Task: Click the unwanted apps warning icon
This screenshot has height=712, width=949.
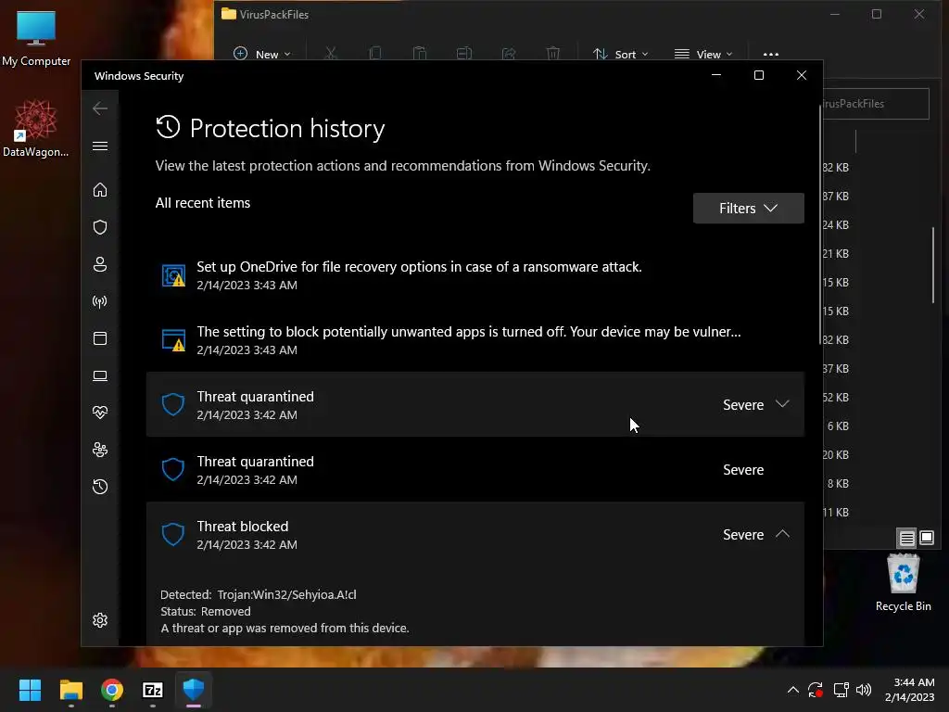Action: click(173, 340)
